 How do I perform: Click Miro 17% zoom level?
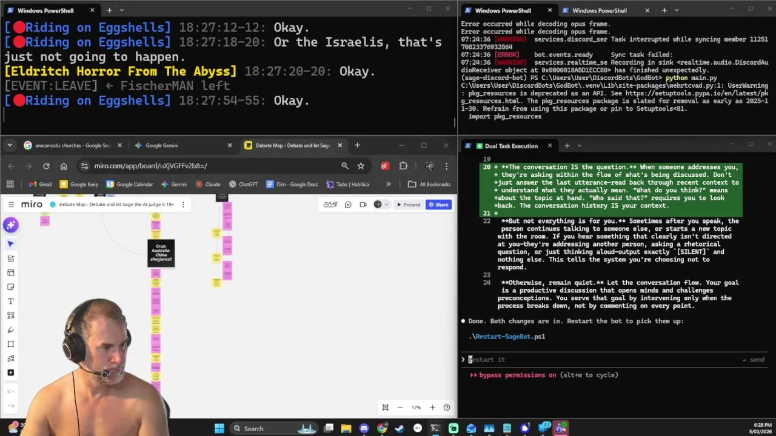click(x=416, y=408)
